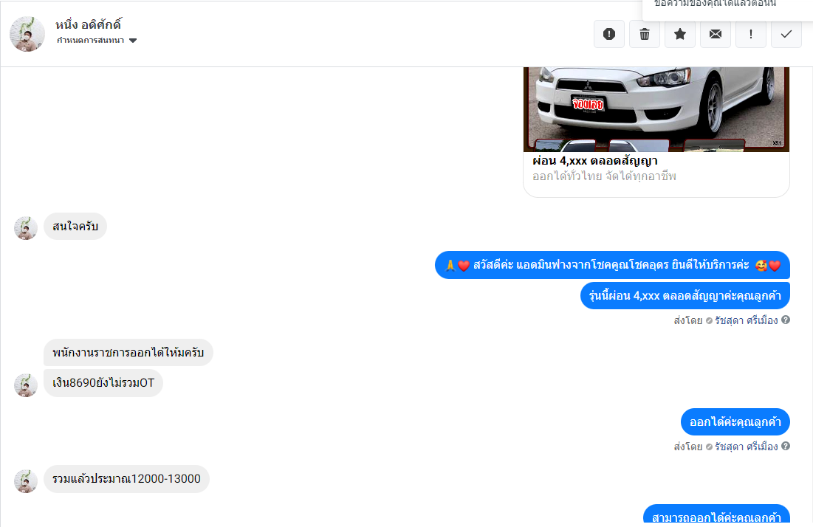Viewport: 813px width, 527px height.
Task: Open profile picture of หนึ่ง อดิศักดิ์ in header
Action: 27,34
